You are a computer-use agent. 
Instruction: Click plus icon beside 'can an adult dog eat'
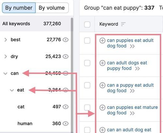(x=102, y=130)
